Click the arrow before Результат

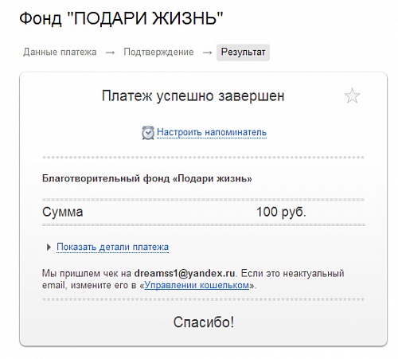point(207,53)
